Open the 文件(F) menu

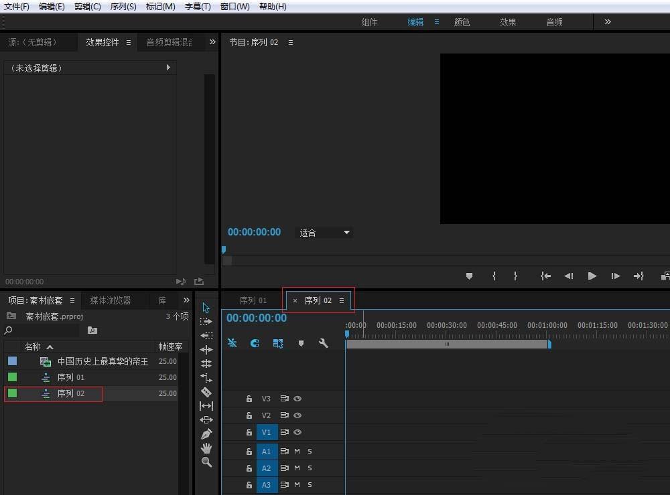coord(16,7)
